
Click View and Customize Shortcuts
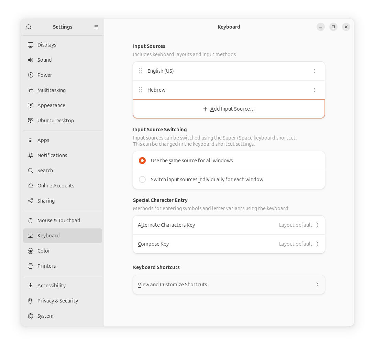pos(229,285)
